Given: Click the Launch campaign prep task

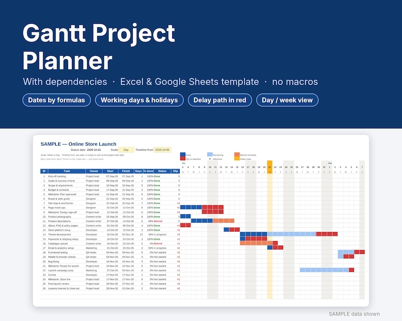Looking at the screenshot, I should coord(61,270).
